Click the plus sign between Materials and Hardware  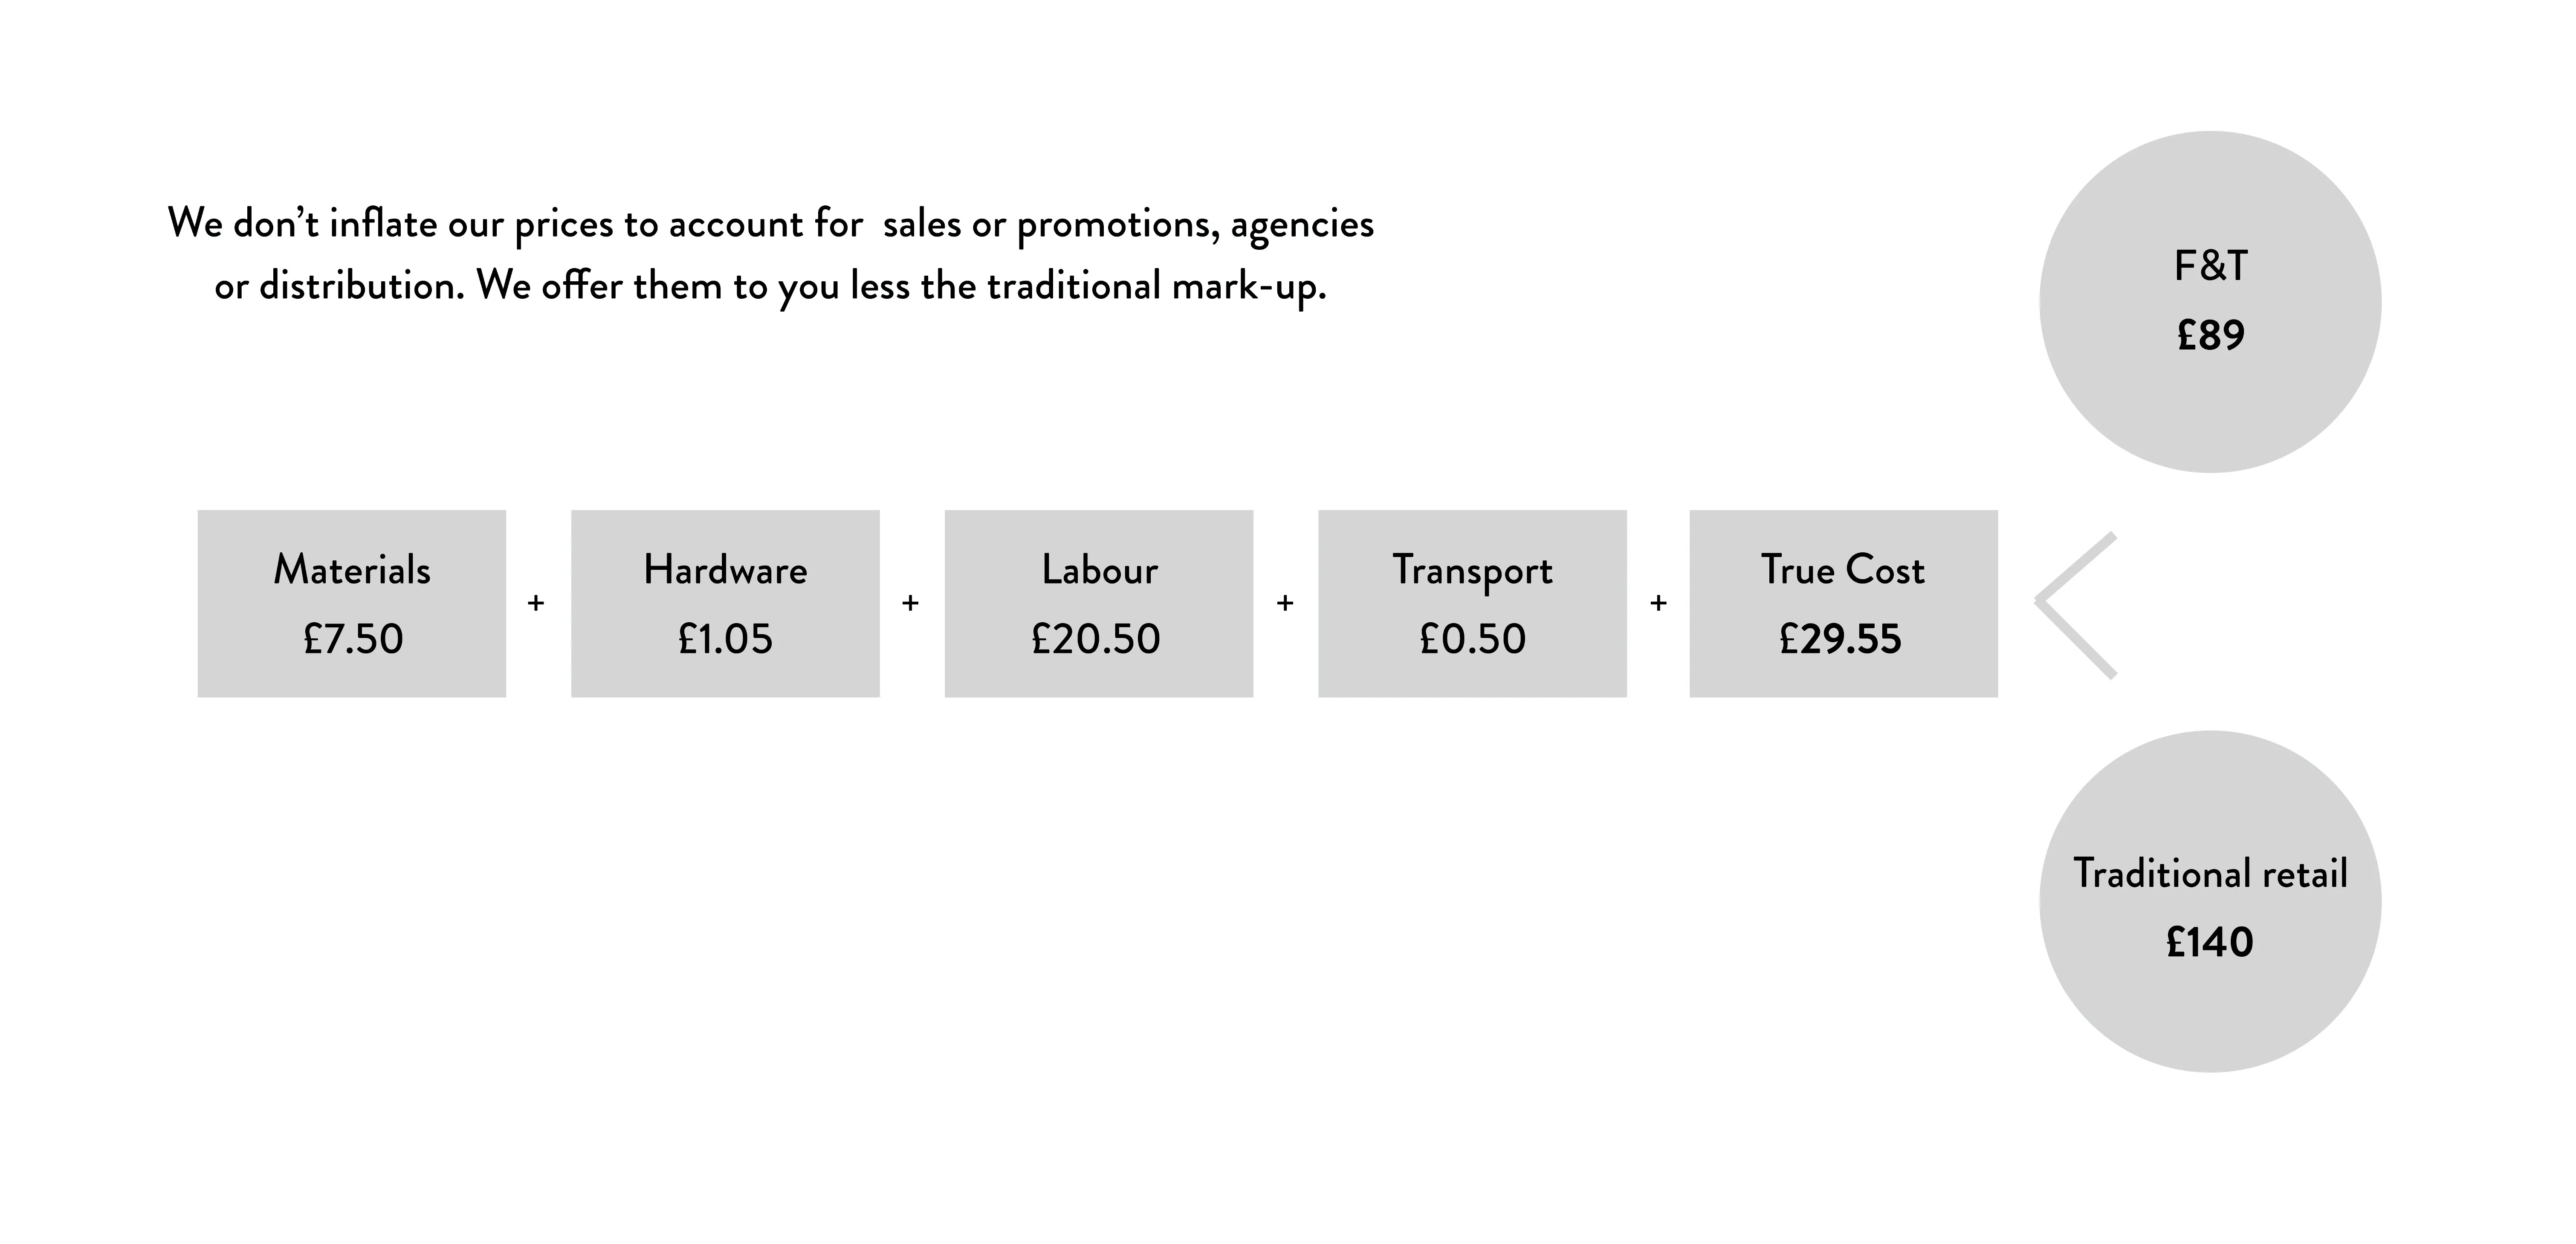[536, 603]
